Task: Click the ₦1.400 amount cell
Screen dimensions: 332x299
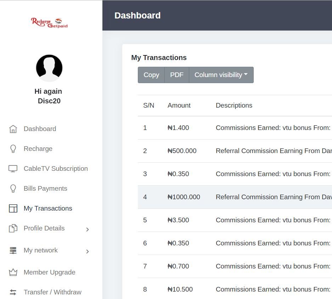Action: coord(178,128)
